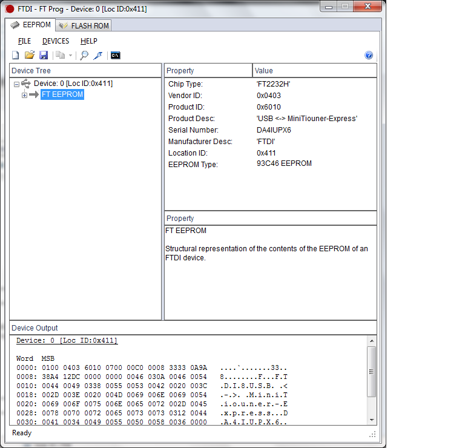
Task: Click the value 'FT2232H'
Action: pos(273,84)
